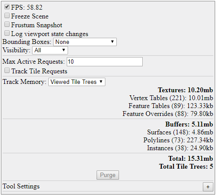This screenshot has width=216, height=195.
Task: Enable the Freeze Scene checkbox
Action: pyautogui.click(x=7, y=15)
